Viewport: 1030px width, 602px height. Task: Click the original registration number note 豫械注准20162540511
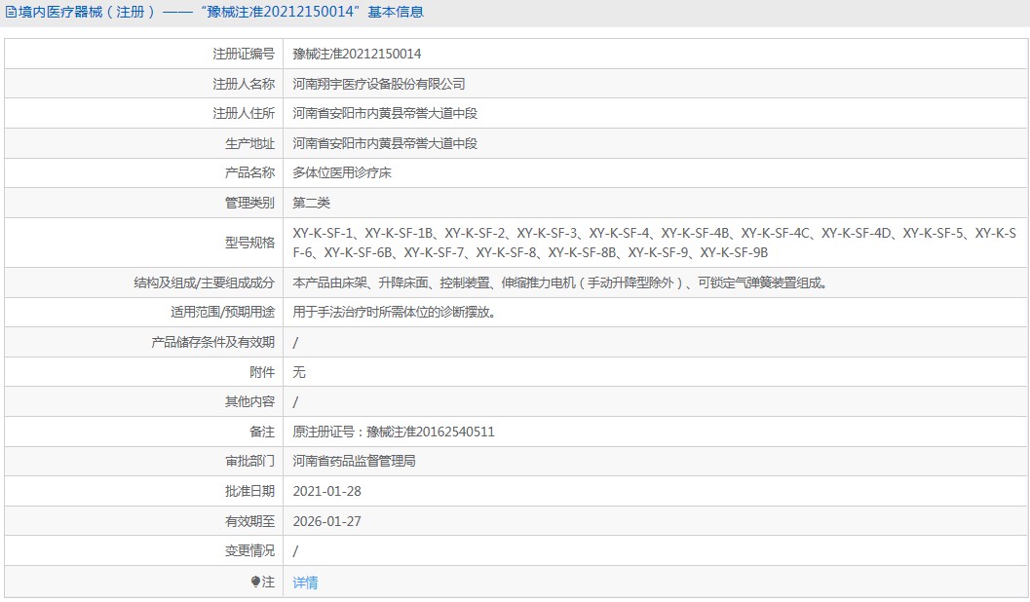click(431, 432)
